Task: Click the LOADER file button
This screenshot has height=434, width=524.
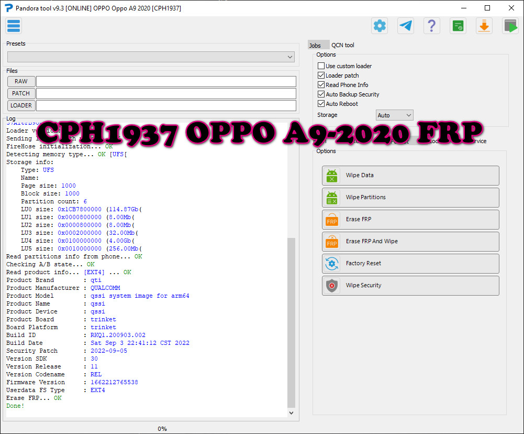Action: tap(21, 105)
